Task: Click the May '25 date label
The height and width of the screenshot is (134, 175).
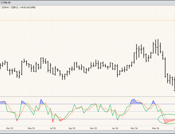Action: click(31, 128)
